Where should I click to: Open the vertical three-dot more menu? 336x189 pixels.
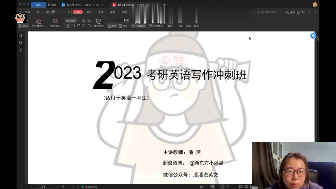pyautogui.click(x=309, y=12)
